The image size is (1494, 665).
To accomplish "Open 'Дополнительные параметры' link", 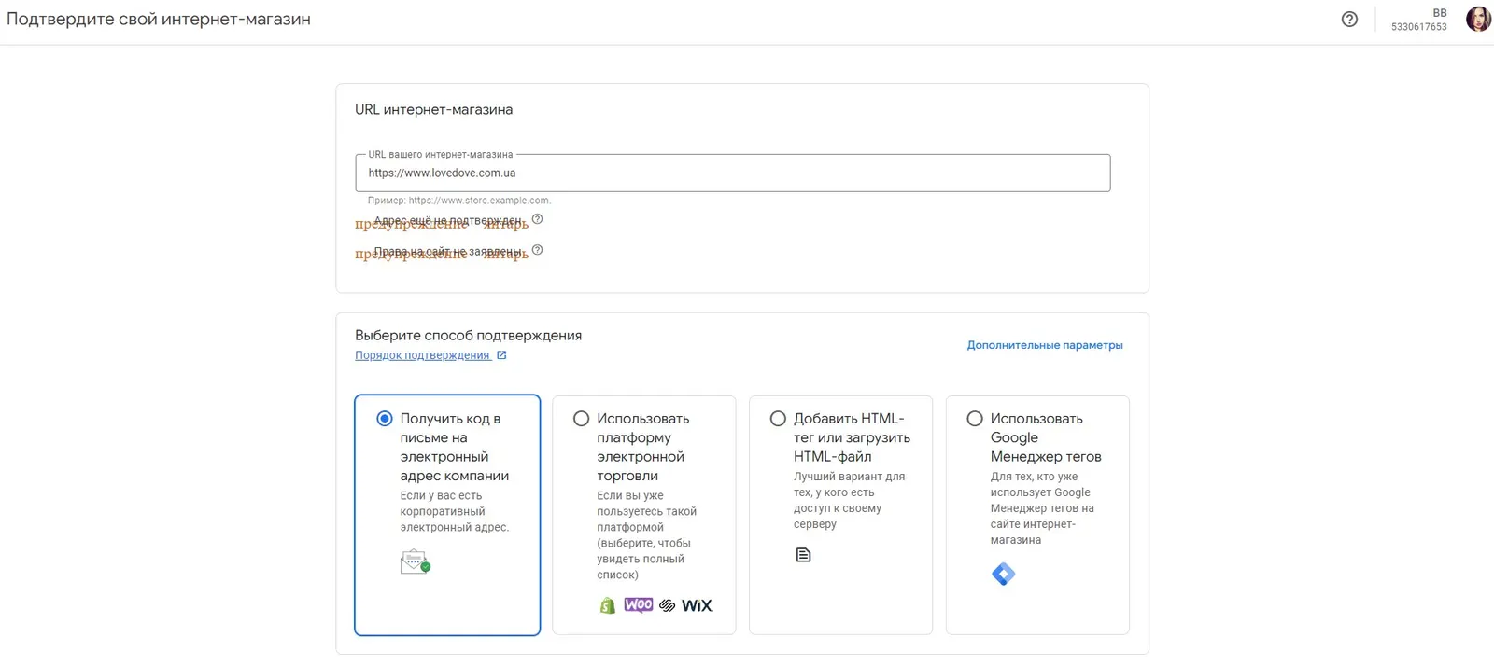I will click(x=1045, y=345).
